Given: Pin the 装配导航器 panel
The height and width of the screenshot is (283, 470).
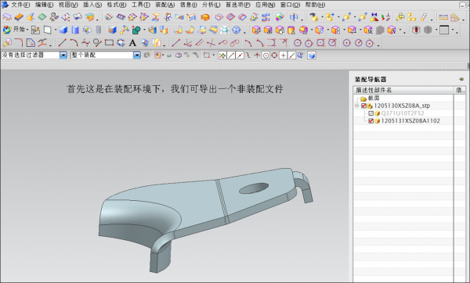Looking at the screenshot, I should tap(461, 79).
